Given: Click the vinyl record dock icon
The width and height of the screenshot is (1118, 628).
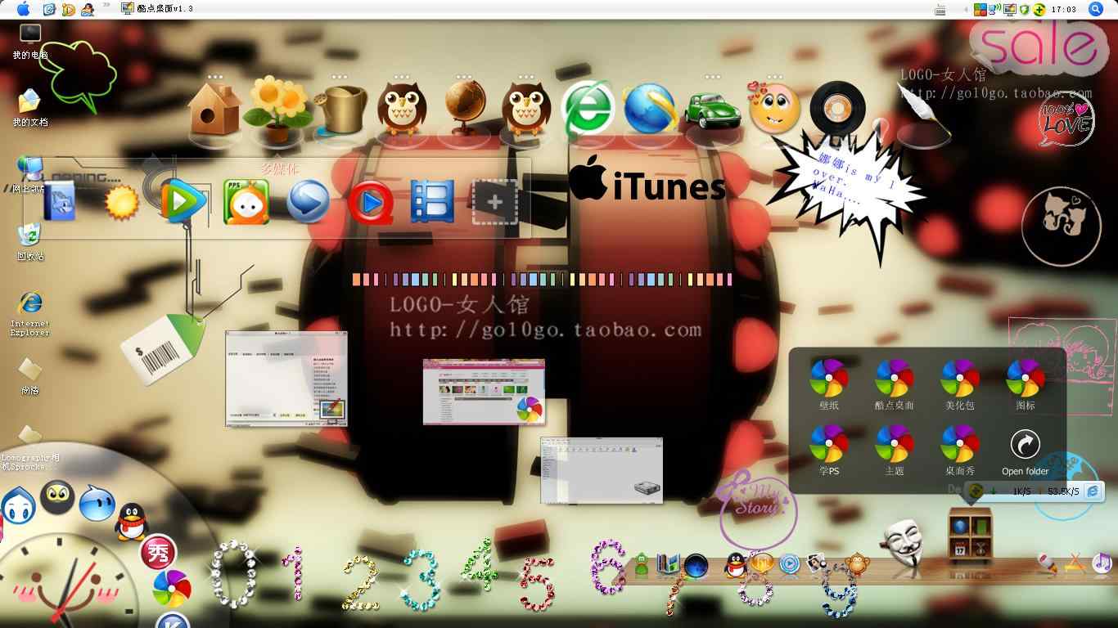Looking at the screenshot, I should [x=837, y=108].
